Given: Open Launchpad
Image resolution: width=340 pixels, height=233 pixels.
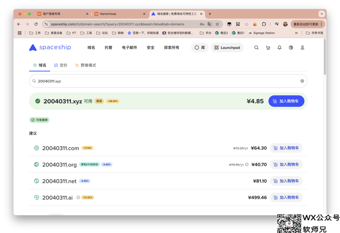Looking at the screenshot, I should tap(227, 48).
